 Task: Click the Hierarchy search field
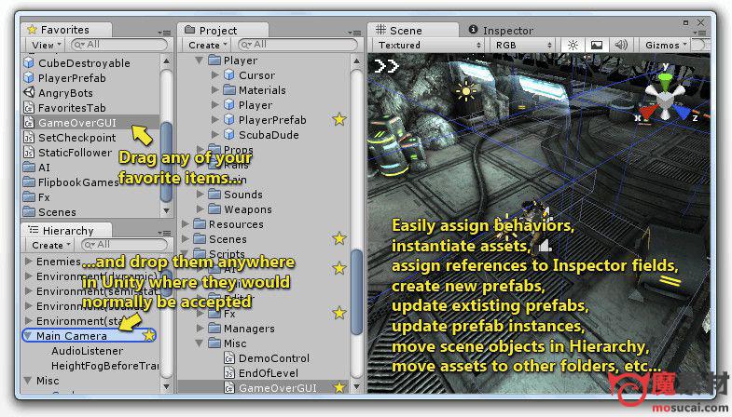click(125, 245)
